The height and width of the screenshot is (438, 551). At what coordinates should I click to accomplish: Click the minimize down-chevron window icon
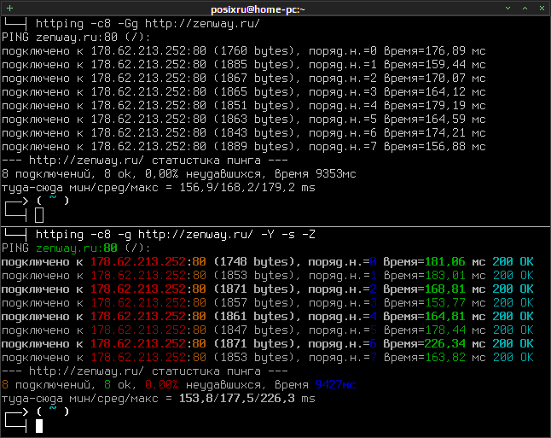[x=507, y=8]
